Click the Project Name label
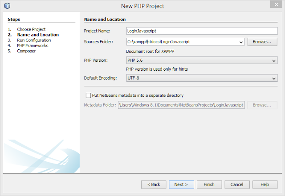This screenshot has height=196, width=285. (97, 31)
